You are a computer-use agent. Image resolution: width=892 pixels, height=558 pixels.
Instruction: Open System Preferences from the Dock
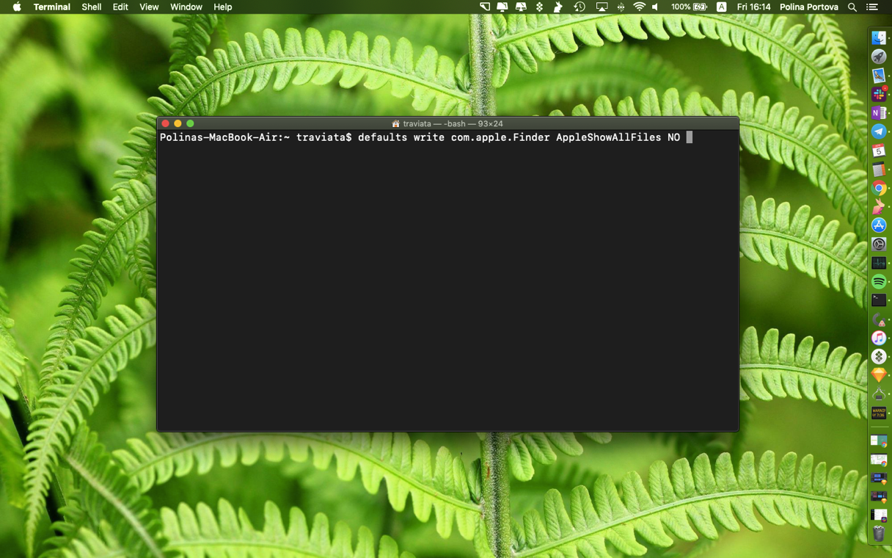[x=879, y=244]
